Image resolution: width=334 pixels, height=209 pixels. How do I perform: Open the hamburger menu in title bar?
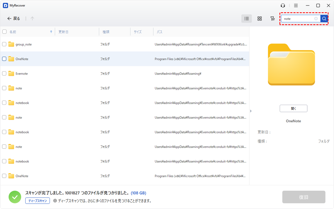296,6
